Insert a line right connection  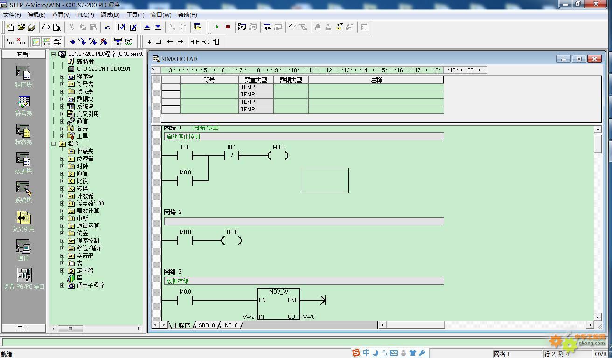(181, 41)
